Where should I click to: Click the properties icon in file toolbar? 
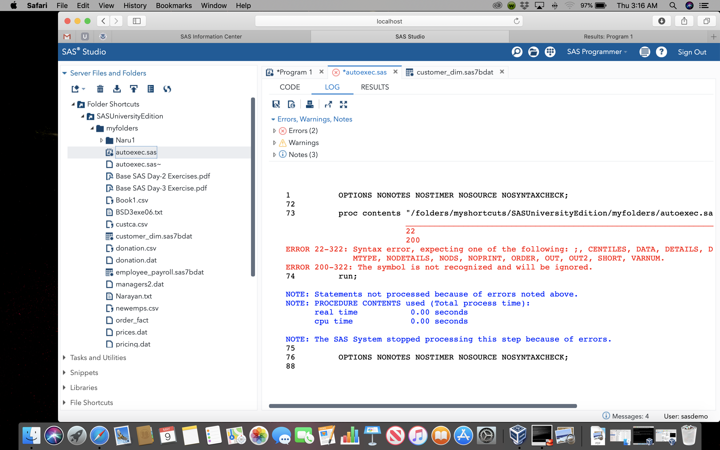150,89
